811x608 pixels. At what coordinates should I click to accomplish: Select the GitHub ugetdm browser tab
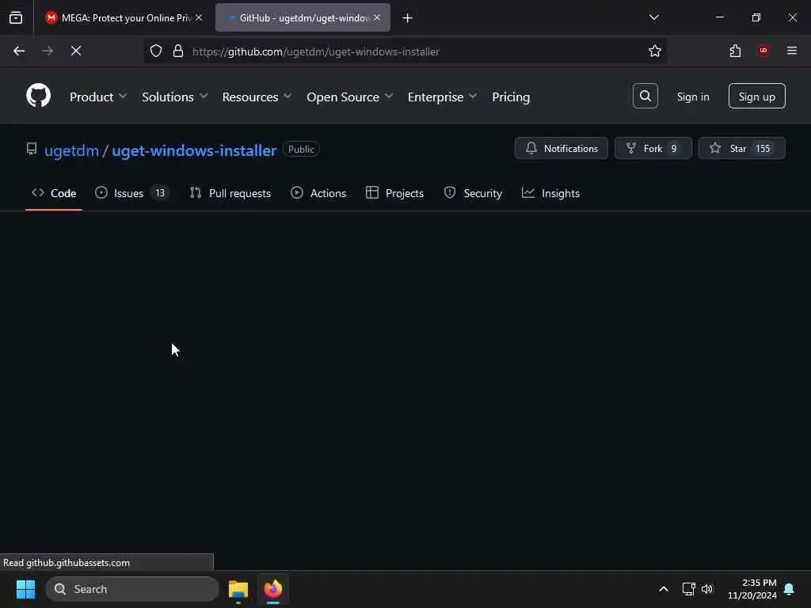pyautogui.click(x=303, y=17)
